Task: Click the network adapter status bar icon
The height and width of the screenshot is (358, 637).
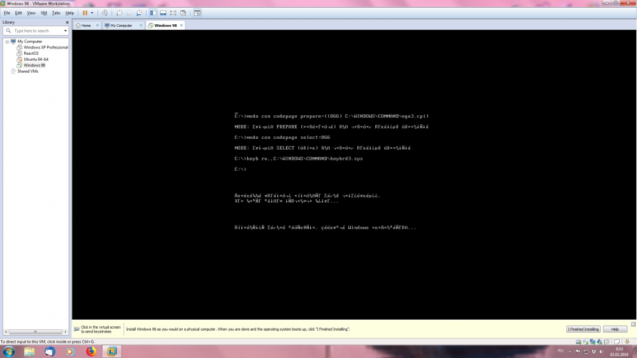Action: click(x=592, y=342)
